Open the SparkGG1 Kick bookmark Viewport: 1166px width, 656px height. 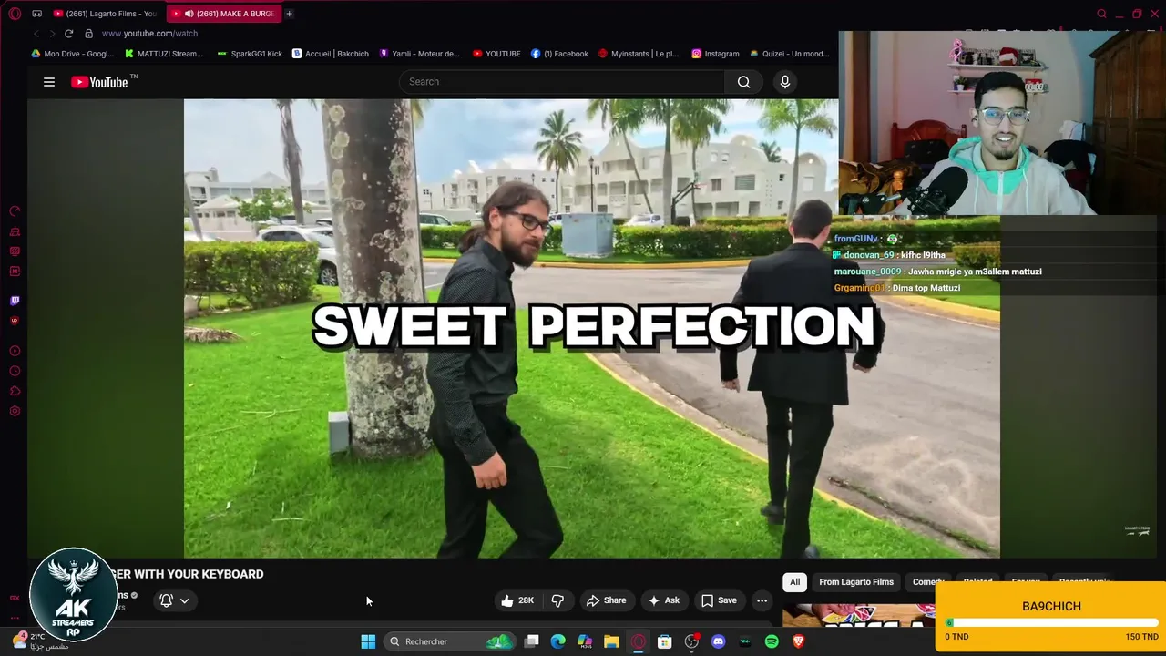tap(250, 54)
